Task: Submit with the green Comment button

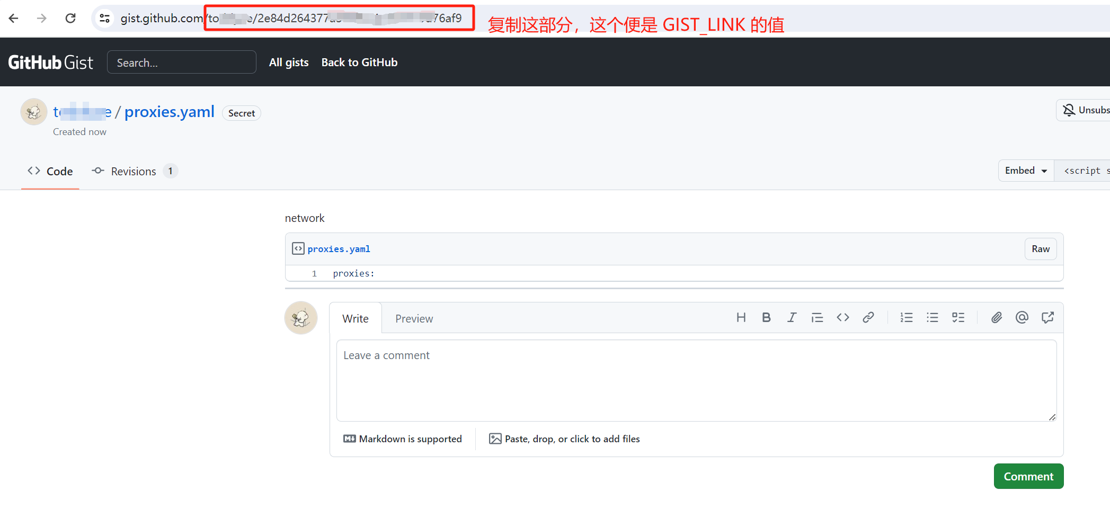Action: click(1028, 476)
